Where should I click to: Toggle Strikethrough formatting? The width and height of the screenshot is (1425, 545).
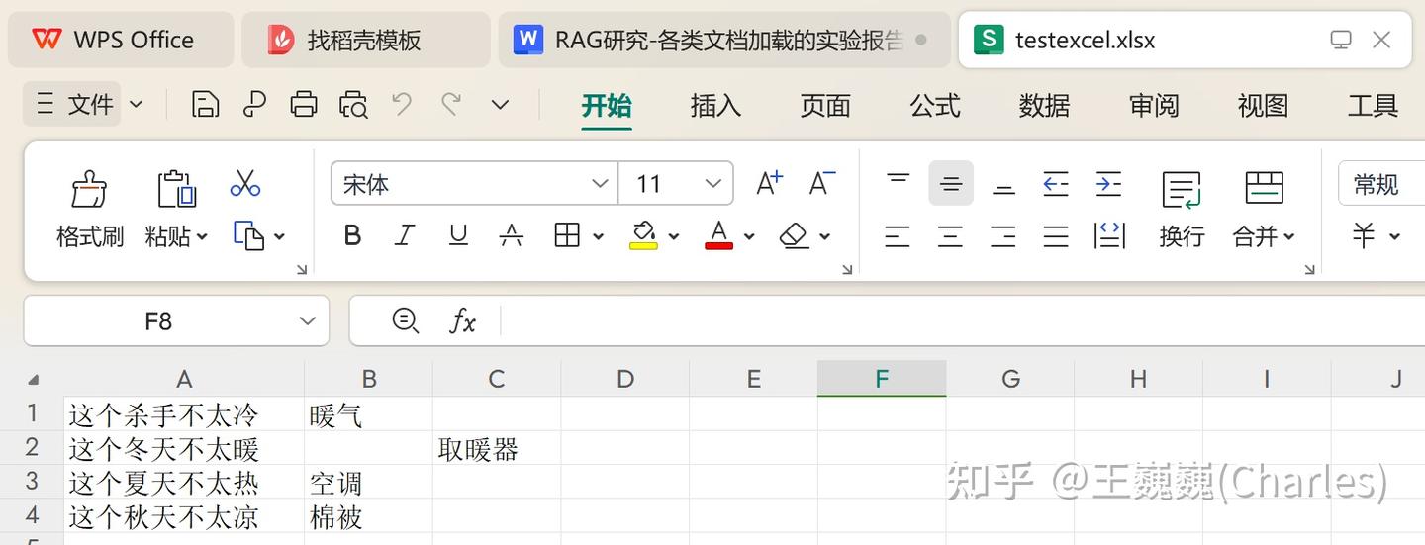[x=511, y=235]
